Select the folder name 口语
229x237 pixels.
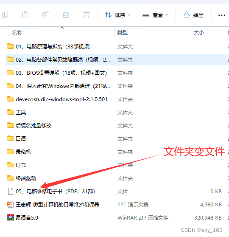pos(21,138)
